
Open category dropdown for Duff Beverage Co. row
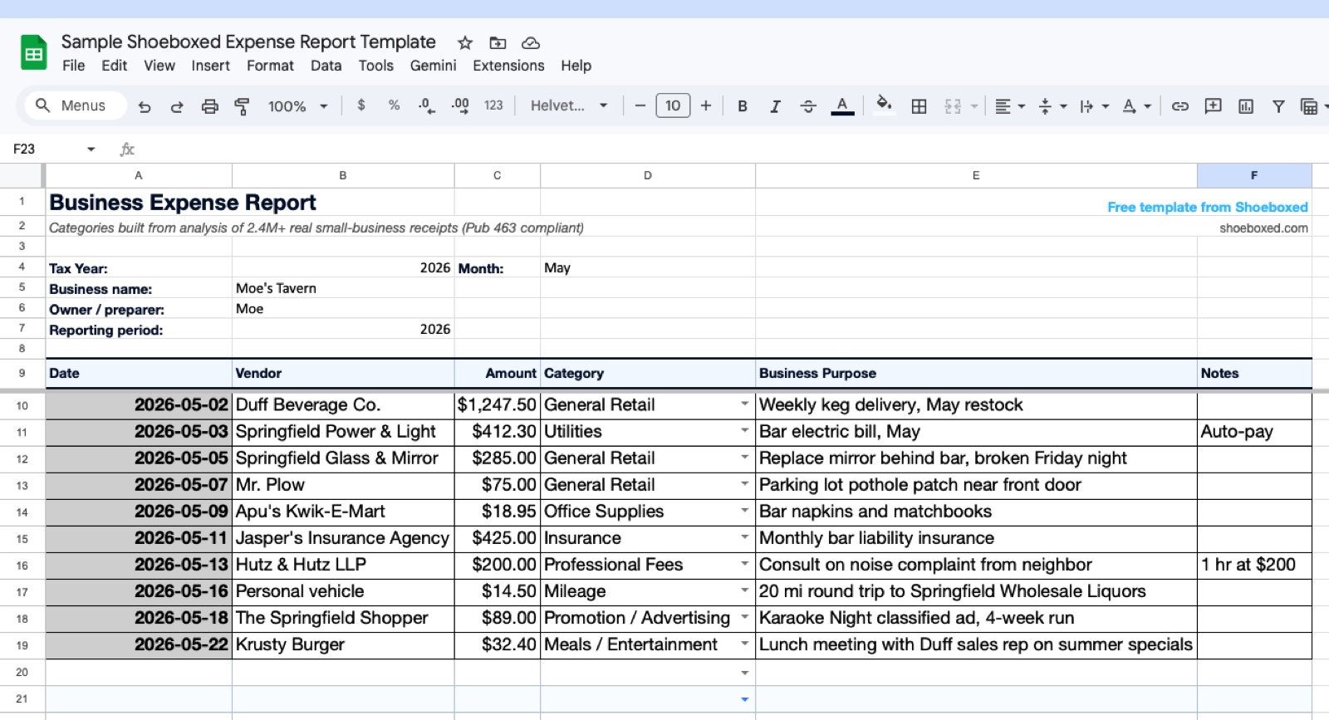tap(745, 404)
